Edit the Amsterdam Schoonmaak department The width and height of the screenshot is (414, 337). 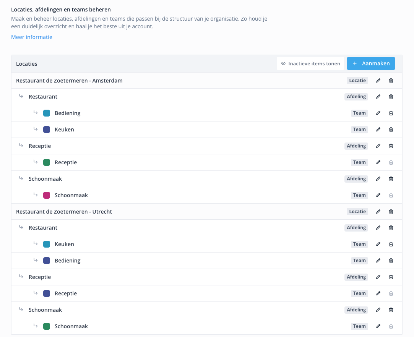[x=378, y=179]
